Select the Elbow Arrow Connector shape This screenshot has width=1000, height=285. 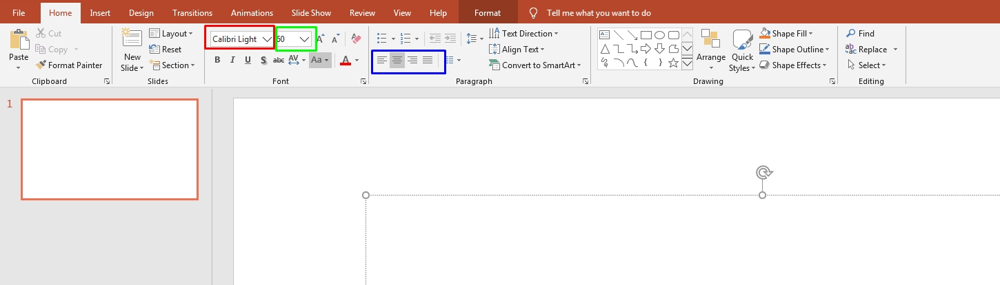coord(632,49)
